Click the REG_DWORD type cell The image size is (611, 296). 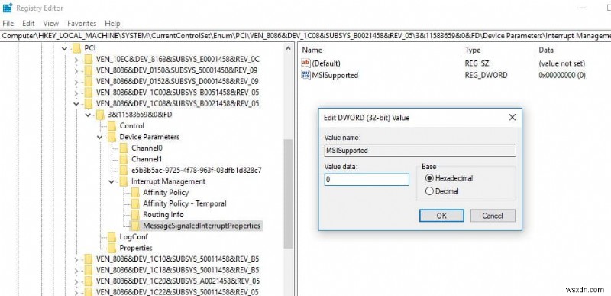click(487, 75)
